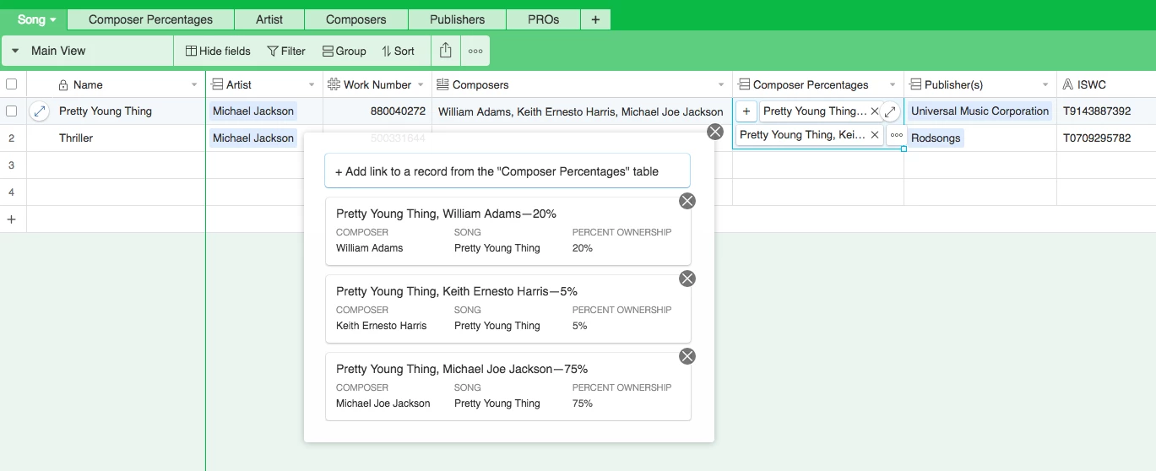Select empty row 3 number cell
The height and width of the screenshot is (471, 1156).
click(x=12, y=165)
